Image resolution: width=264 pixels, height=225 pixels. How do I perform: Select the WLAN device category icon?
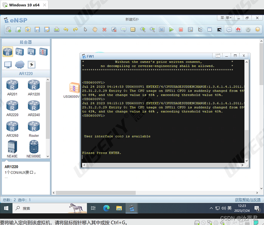(x=32, y=52)
